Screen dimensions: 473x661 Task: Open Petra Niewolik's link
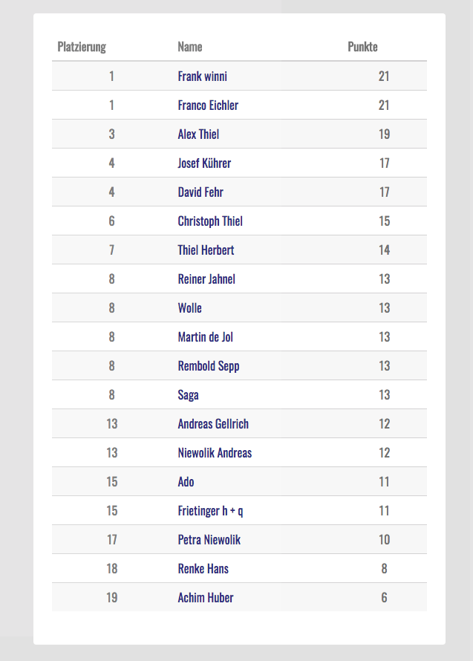coord(209,539)
